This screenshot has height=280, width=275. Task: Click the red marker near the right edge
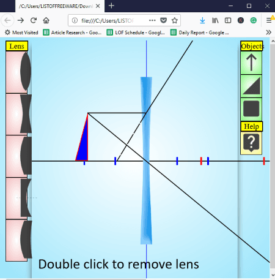264,161
